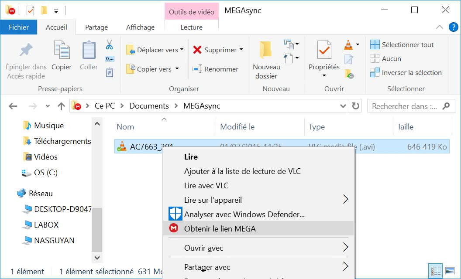Click Documents in the address path

coord(149,106)
